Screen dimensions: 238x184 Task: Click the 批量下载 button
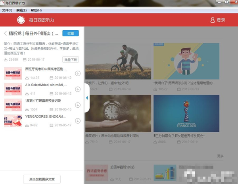[x=71, y=60]
